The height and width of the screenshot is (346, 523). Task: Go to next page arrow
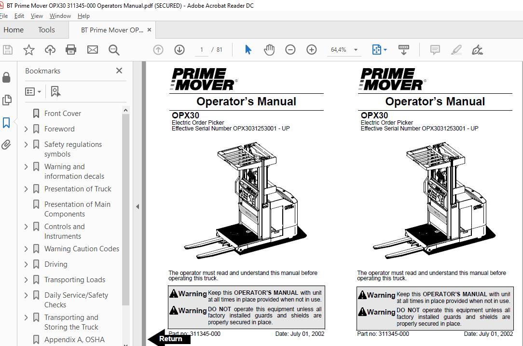point(179,50)
